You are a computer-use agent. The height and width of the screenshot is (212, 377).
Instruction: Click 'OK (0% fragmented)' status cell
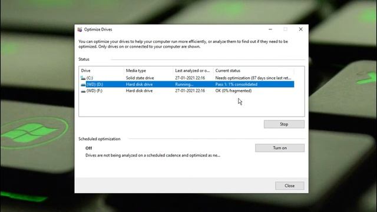[233, 91]
